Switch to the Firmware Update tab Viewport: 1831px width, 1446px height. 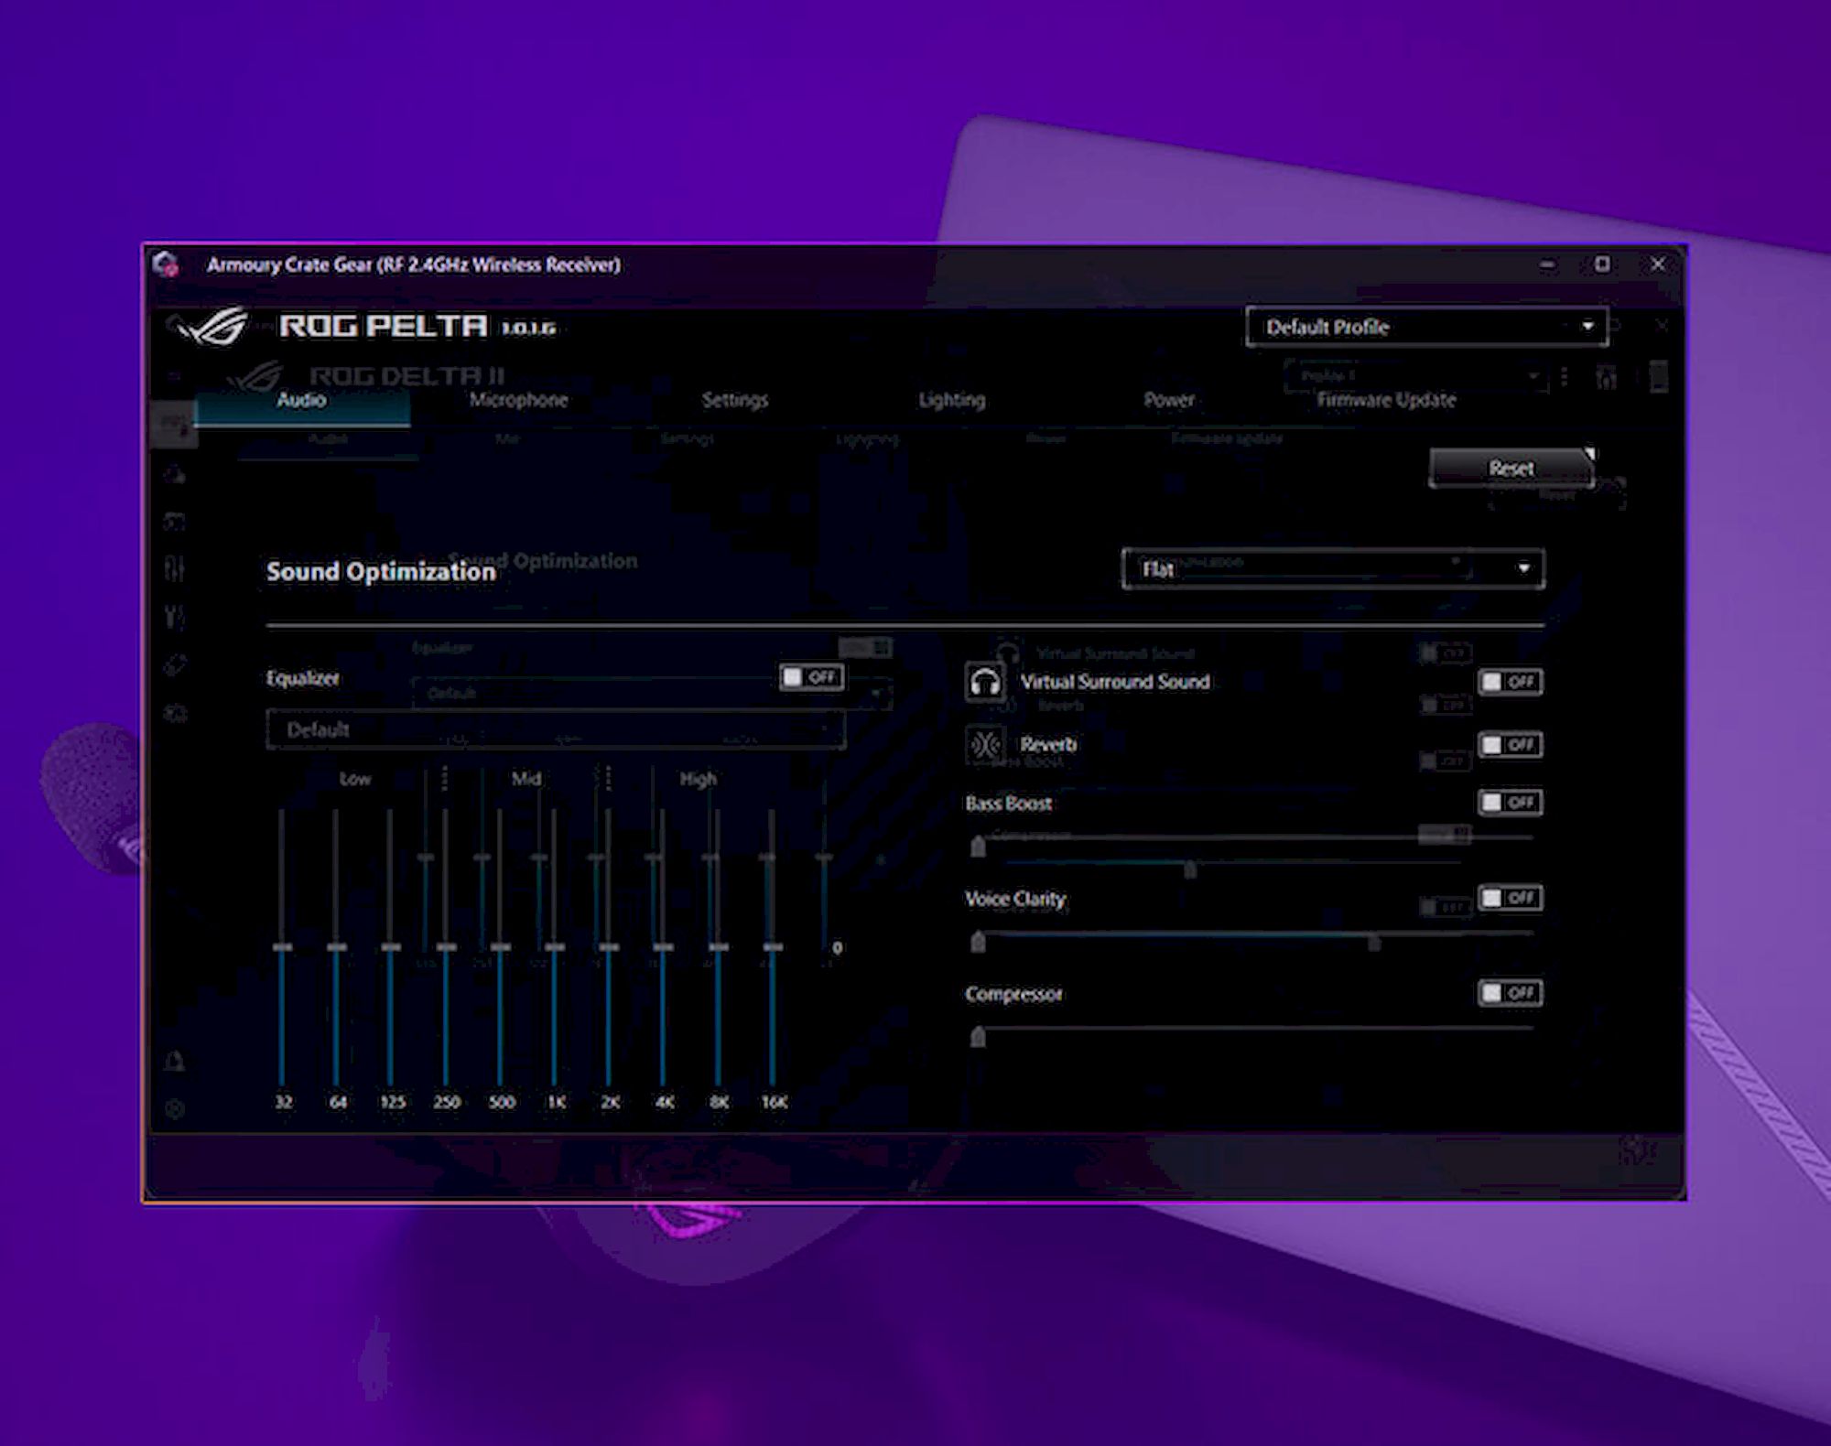tap(1386, 400)
